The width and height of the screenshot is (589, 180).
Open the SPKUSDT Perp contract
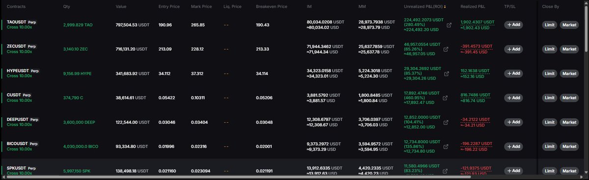pyautogui.click(x=22, y=168)
